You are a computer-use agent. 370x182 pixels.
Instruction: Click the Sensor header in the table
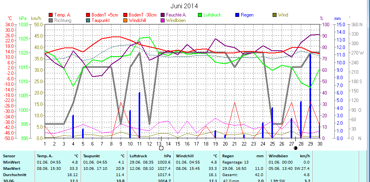coord(9,156)
